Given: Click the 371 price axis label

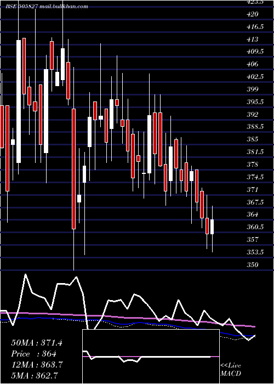Looking at the screenshot, I should pyautogui.click(x=253, y=189).
